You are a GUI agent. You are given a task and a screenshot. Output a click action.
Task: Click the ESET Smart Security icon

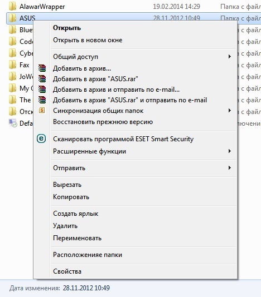[x=41, y=138]
